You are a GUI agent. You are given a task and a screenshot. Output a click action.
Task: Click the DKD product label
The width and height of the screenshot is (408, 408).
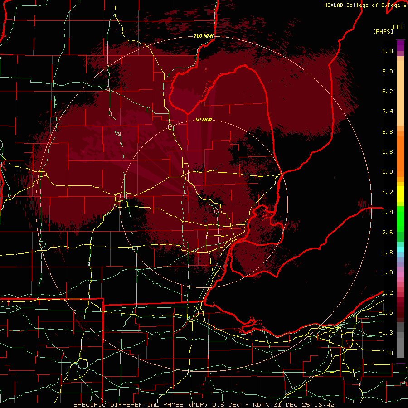coord(398,27)
